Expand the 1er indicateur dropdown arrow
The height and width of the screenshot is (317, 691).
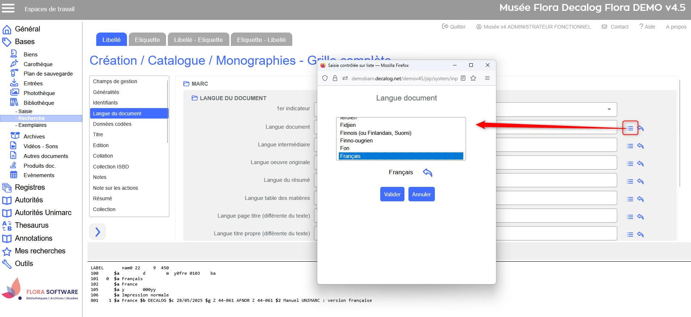(609, 109)
